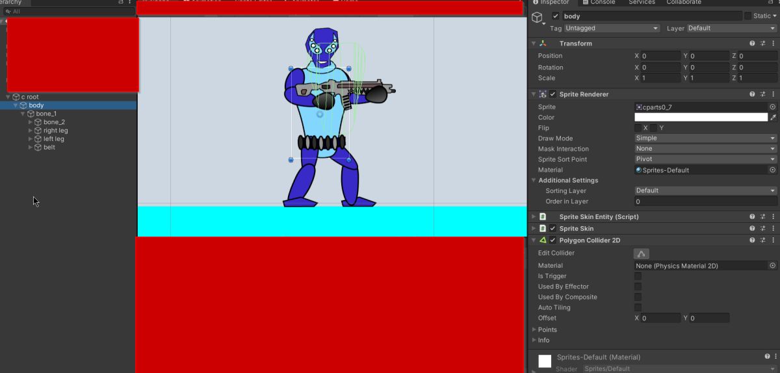Image resolution: width=780 pixels, height=373 pixels.
Task: Switch to the Services tab
Action: pos(642,3)
